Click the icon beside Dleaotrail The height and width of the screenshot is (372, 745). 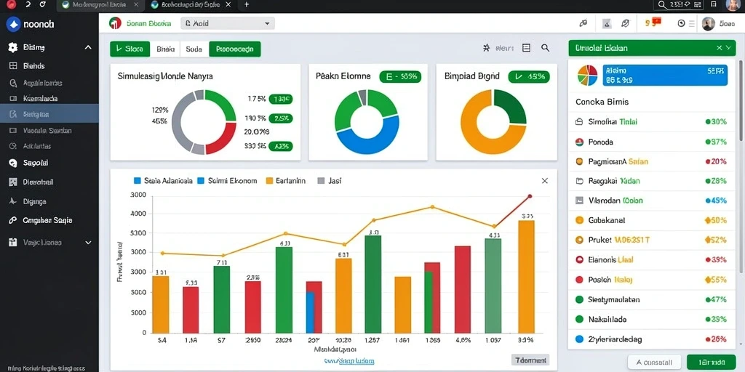pyautogui.click(x=13, y=182)
